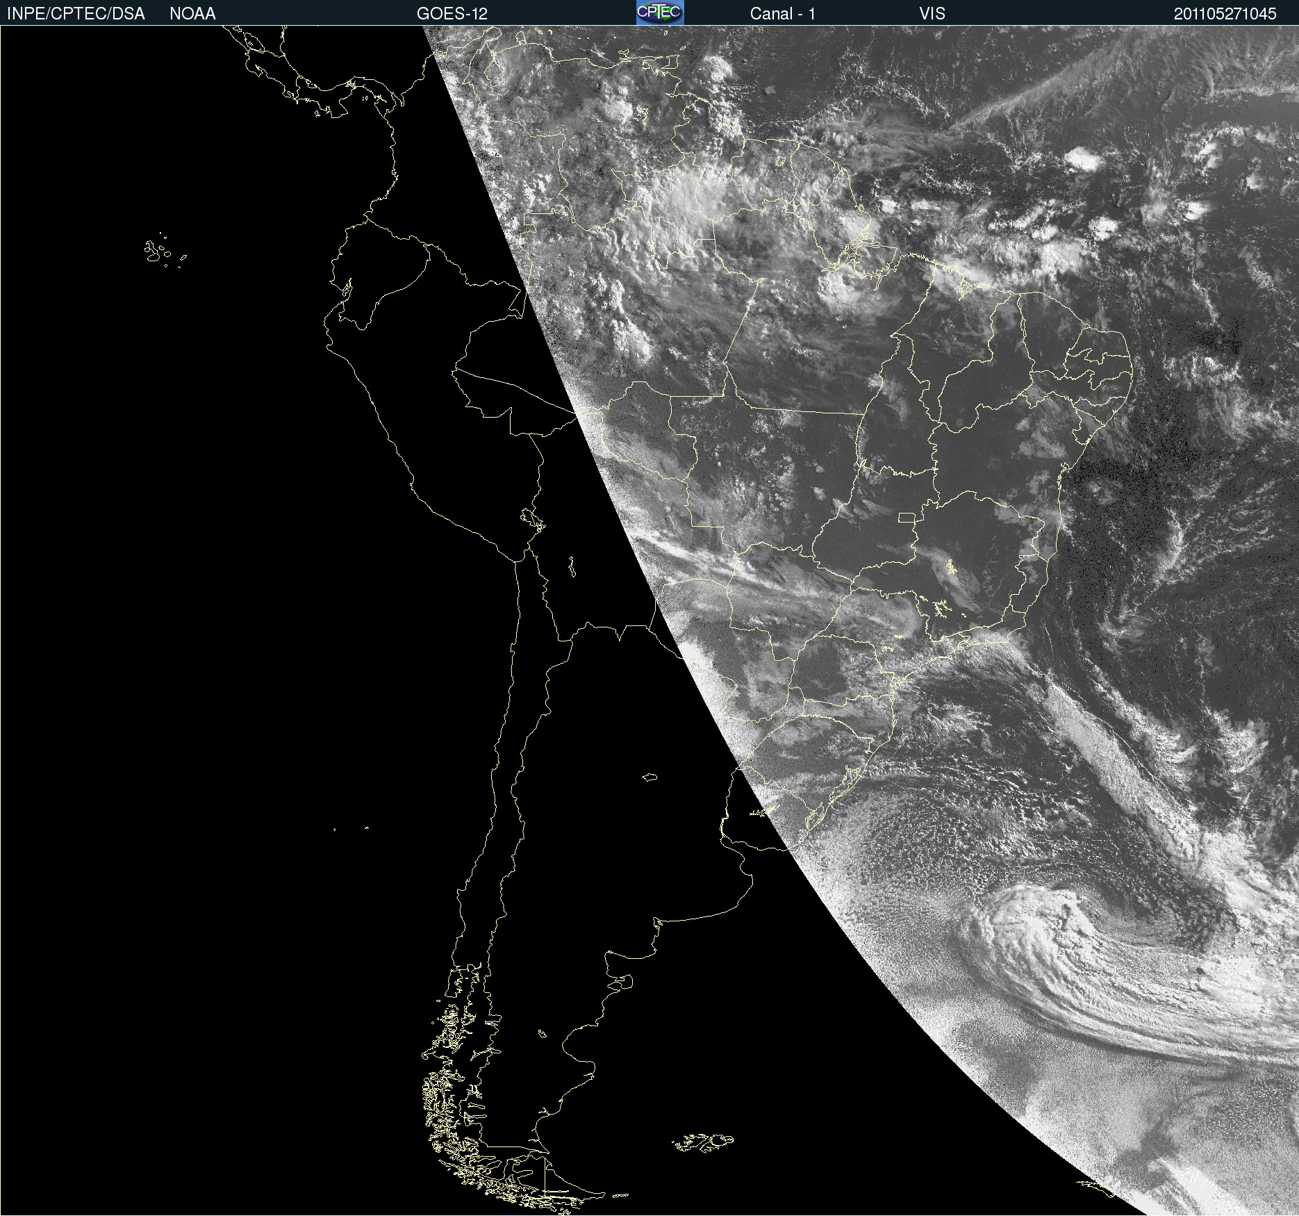Click the GOES-12 satellite label
This screenshot has width=1299, height=1216.
coord(452,14)
